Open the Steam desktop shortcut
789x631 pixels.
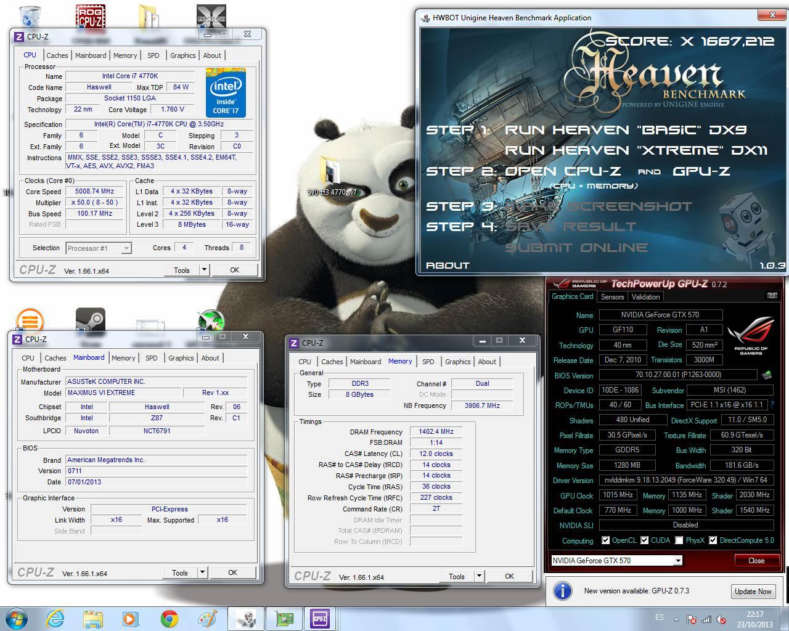(x=90, y=320)
